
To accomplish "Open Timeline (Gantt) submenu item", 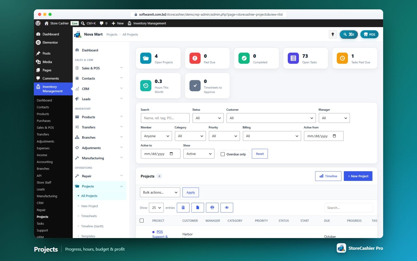I will (92, 226).
